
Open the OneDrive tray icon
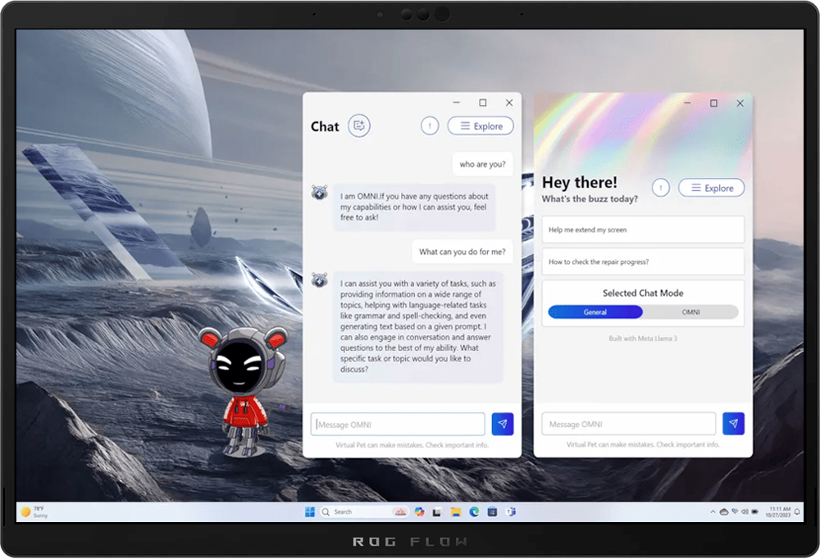(x=724, y=512)
